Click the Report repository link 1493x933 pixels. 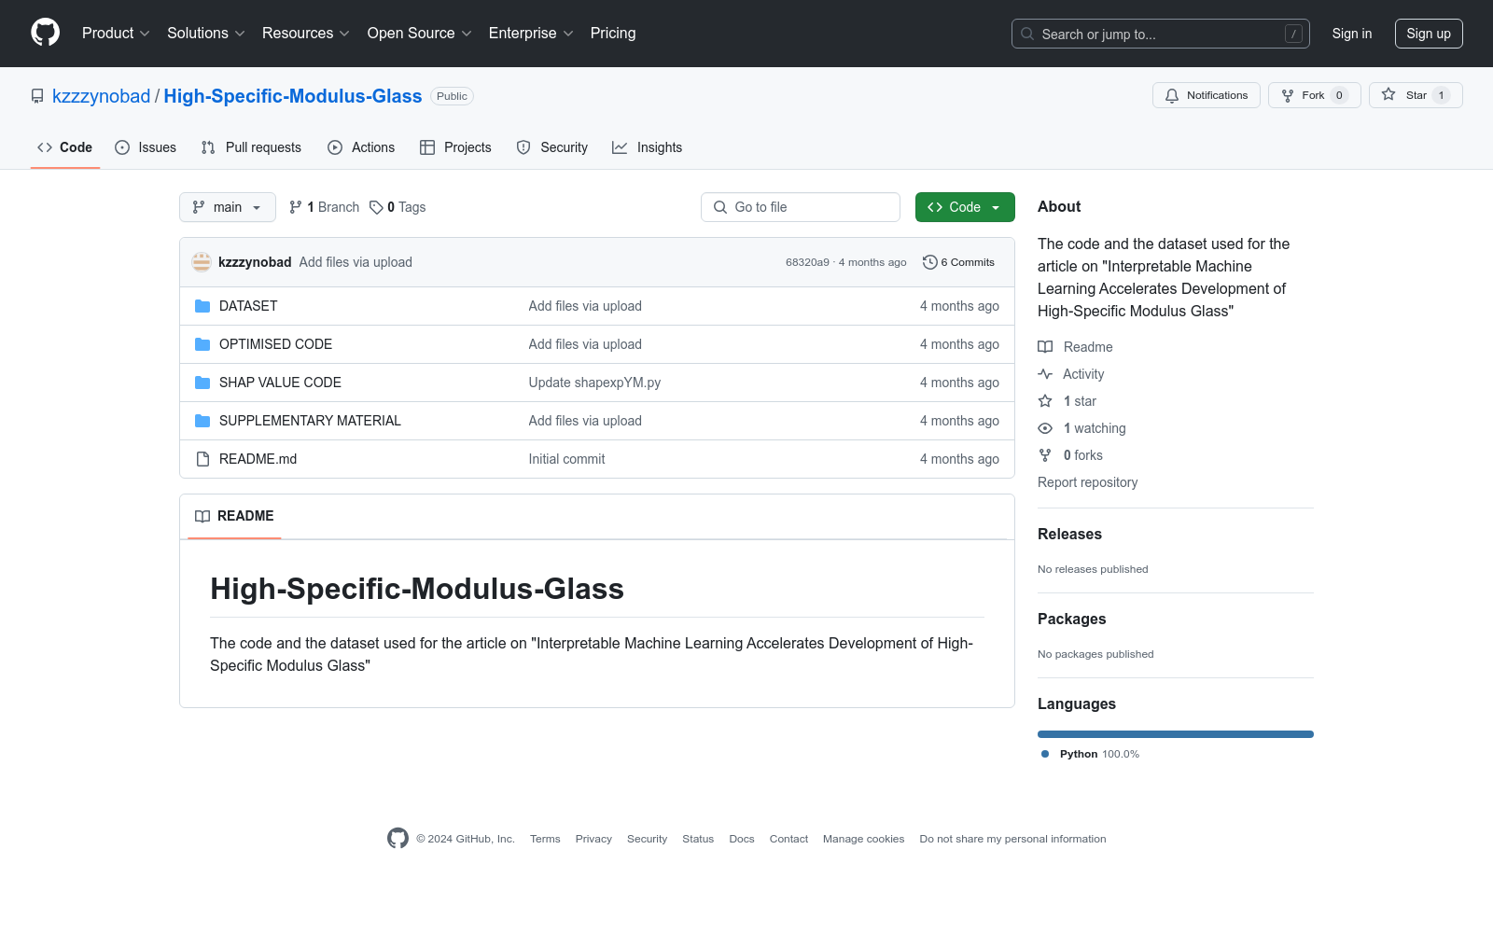click(x=1087, y=482)
